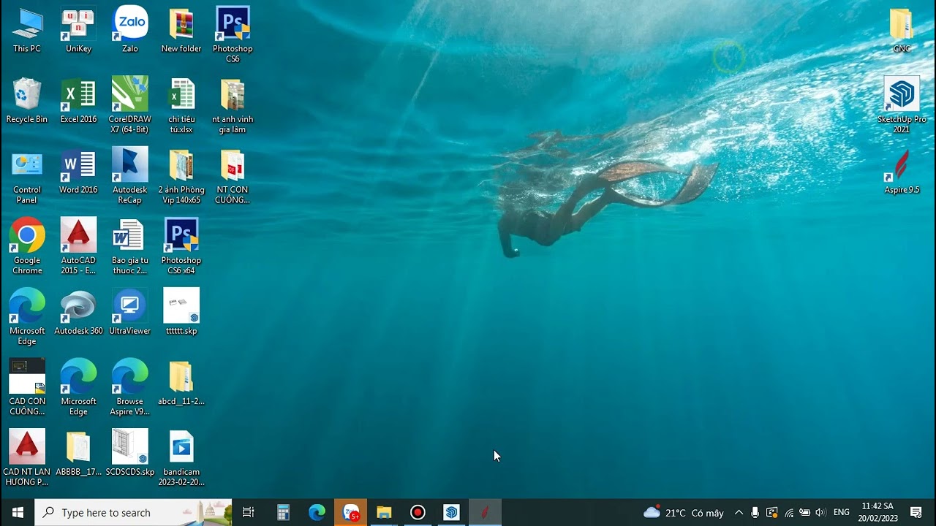Image resolution: width=936 pixels, height=526 pixels.
Task: Select the SketchUp Pro 2021 desktop shortcut
Action: [x=902, y=104]
